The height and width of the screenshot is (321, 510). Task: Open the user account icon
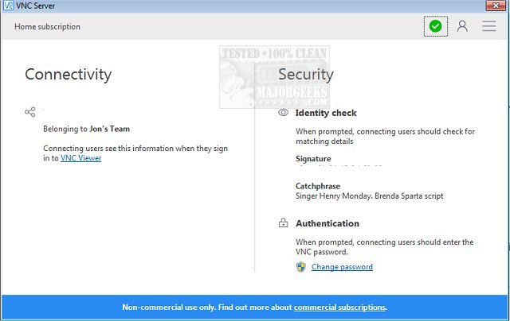[462, 26]
